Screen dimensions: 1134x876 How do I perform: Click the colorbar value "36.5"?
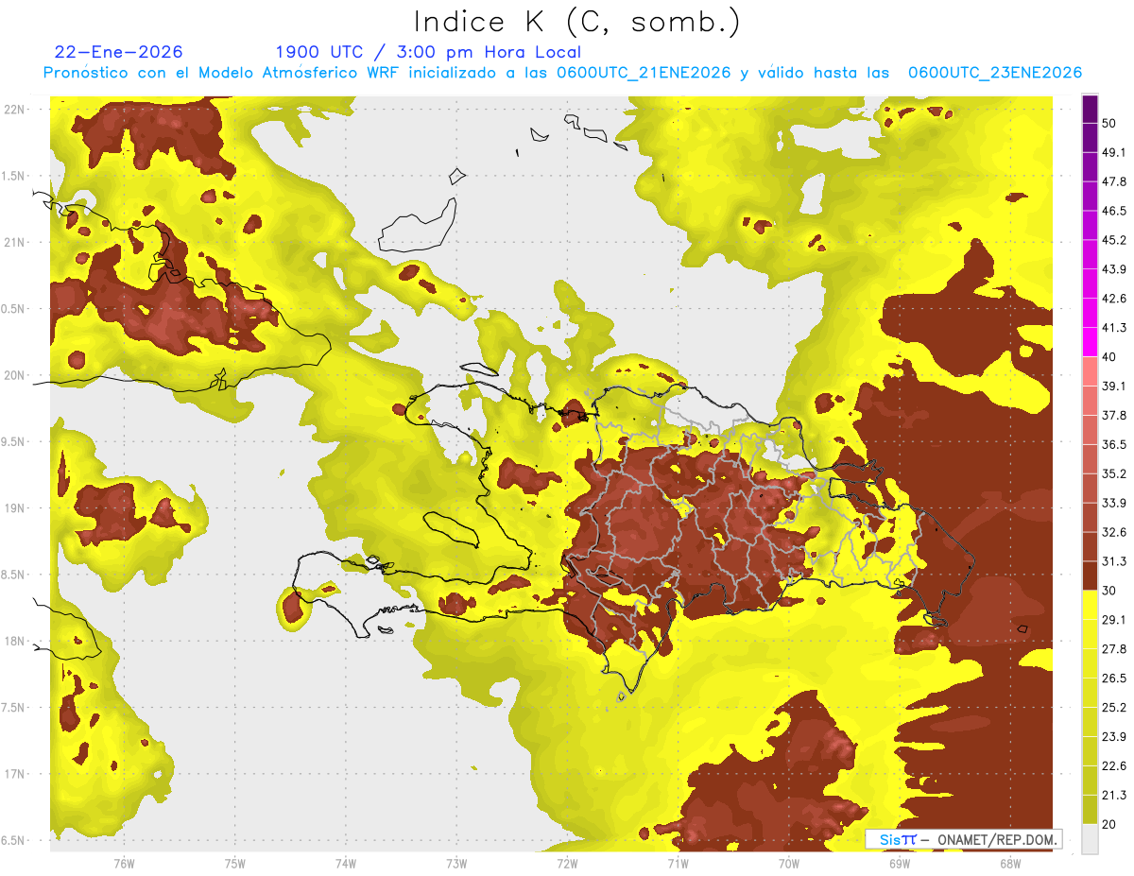1114,444
